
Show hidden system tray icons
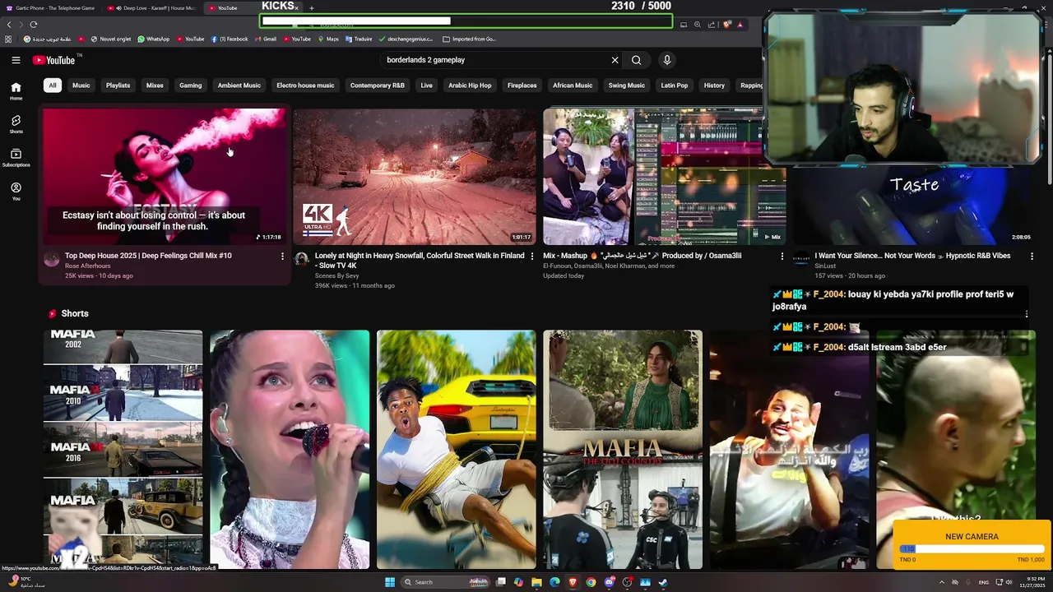click(x=942, y=582)
